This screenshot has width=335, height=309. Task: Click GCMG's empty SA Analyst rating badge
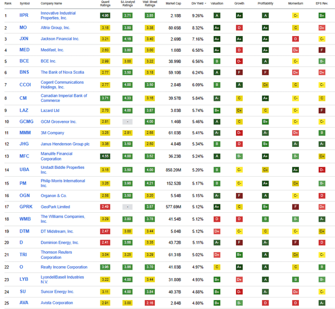tap(128, 122)
